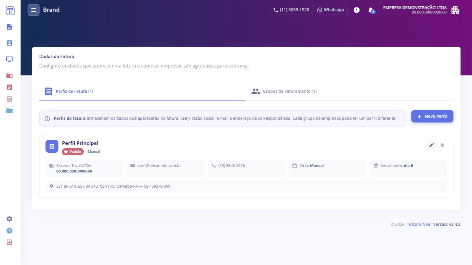Click the clipboard icon in sidebar
The image size is (472, 265).
pos(9,87)
